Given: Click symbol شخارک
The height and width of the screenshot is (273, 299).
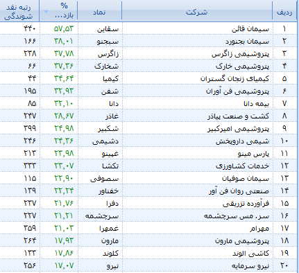Looking at the screenshot, I should pyautogui.click(x=106, y=67).
